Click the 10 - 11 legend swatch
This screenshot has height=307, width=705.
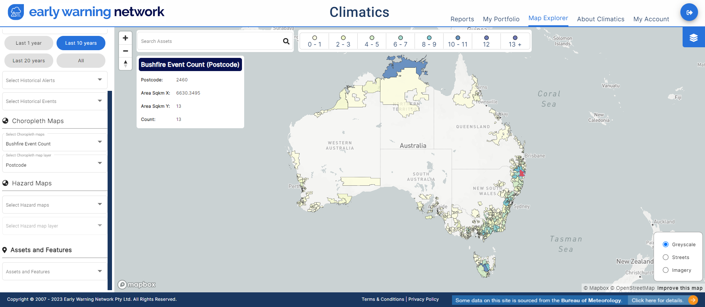pos(458,38)
